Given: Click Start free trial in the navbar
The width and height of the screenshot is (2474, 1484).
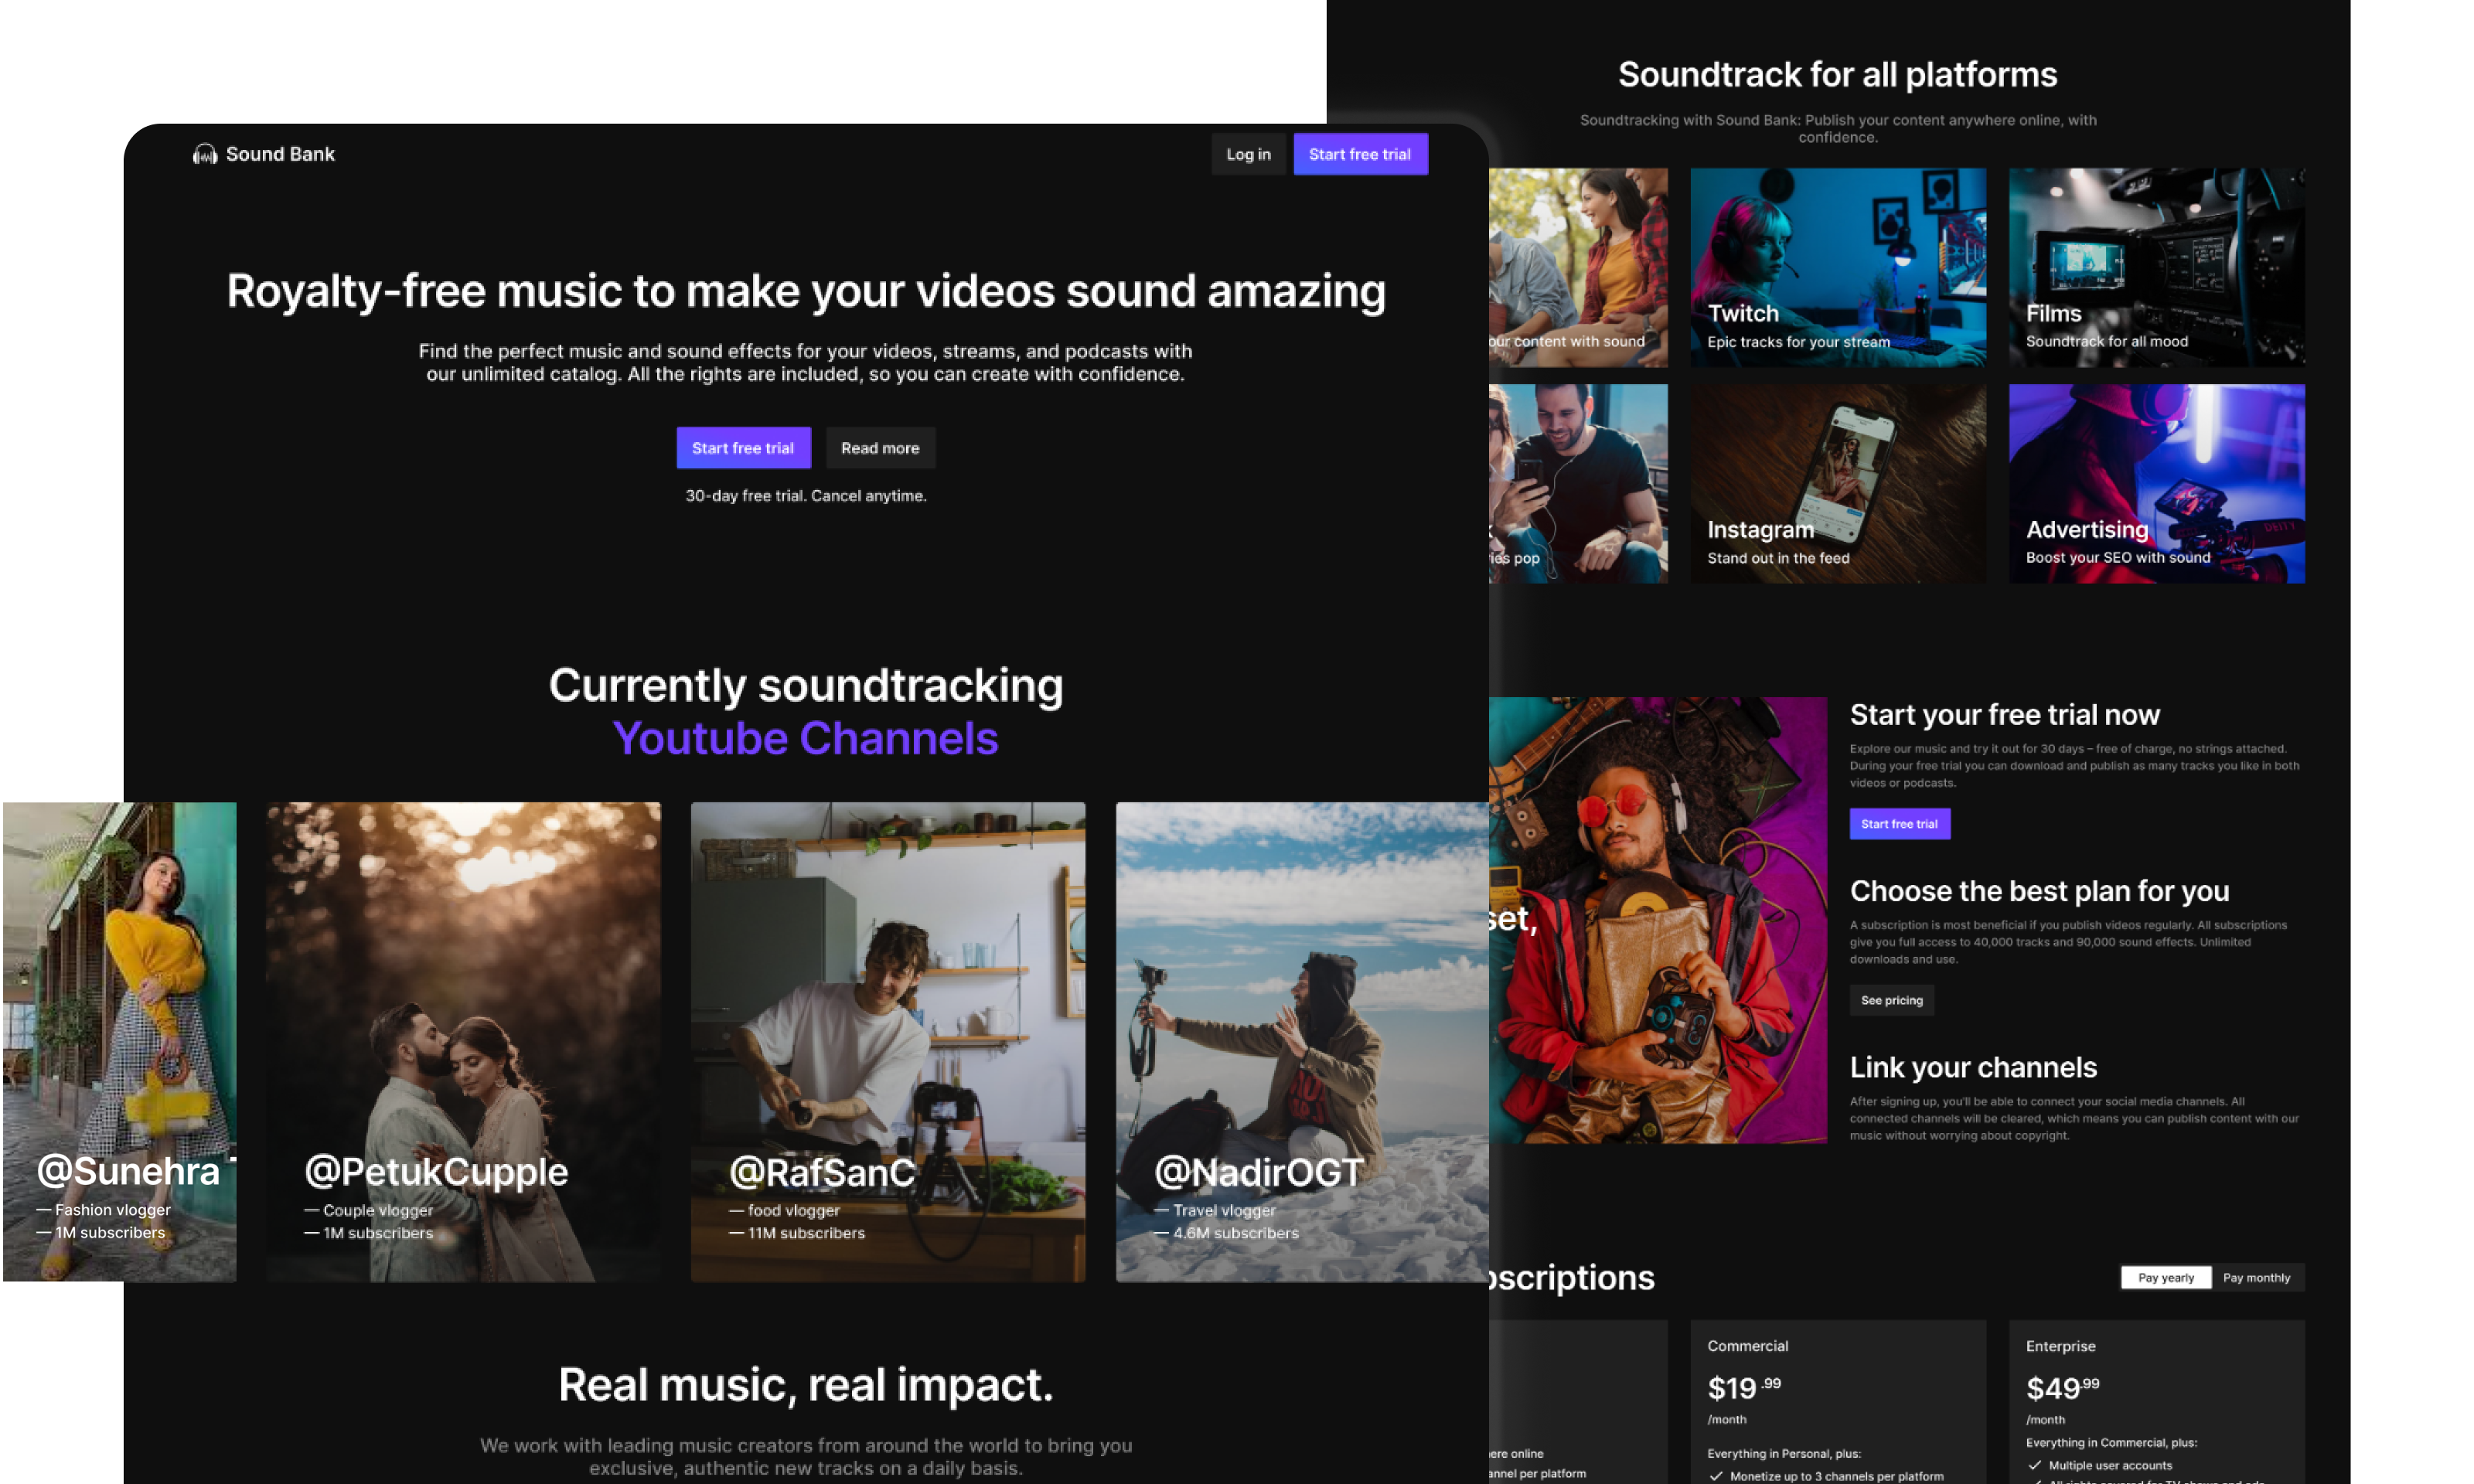Looking at the screenshot, I should coord(1361,154).
